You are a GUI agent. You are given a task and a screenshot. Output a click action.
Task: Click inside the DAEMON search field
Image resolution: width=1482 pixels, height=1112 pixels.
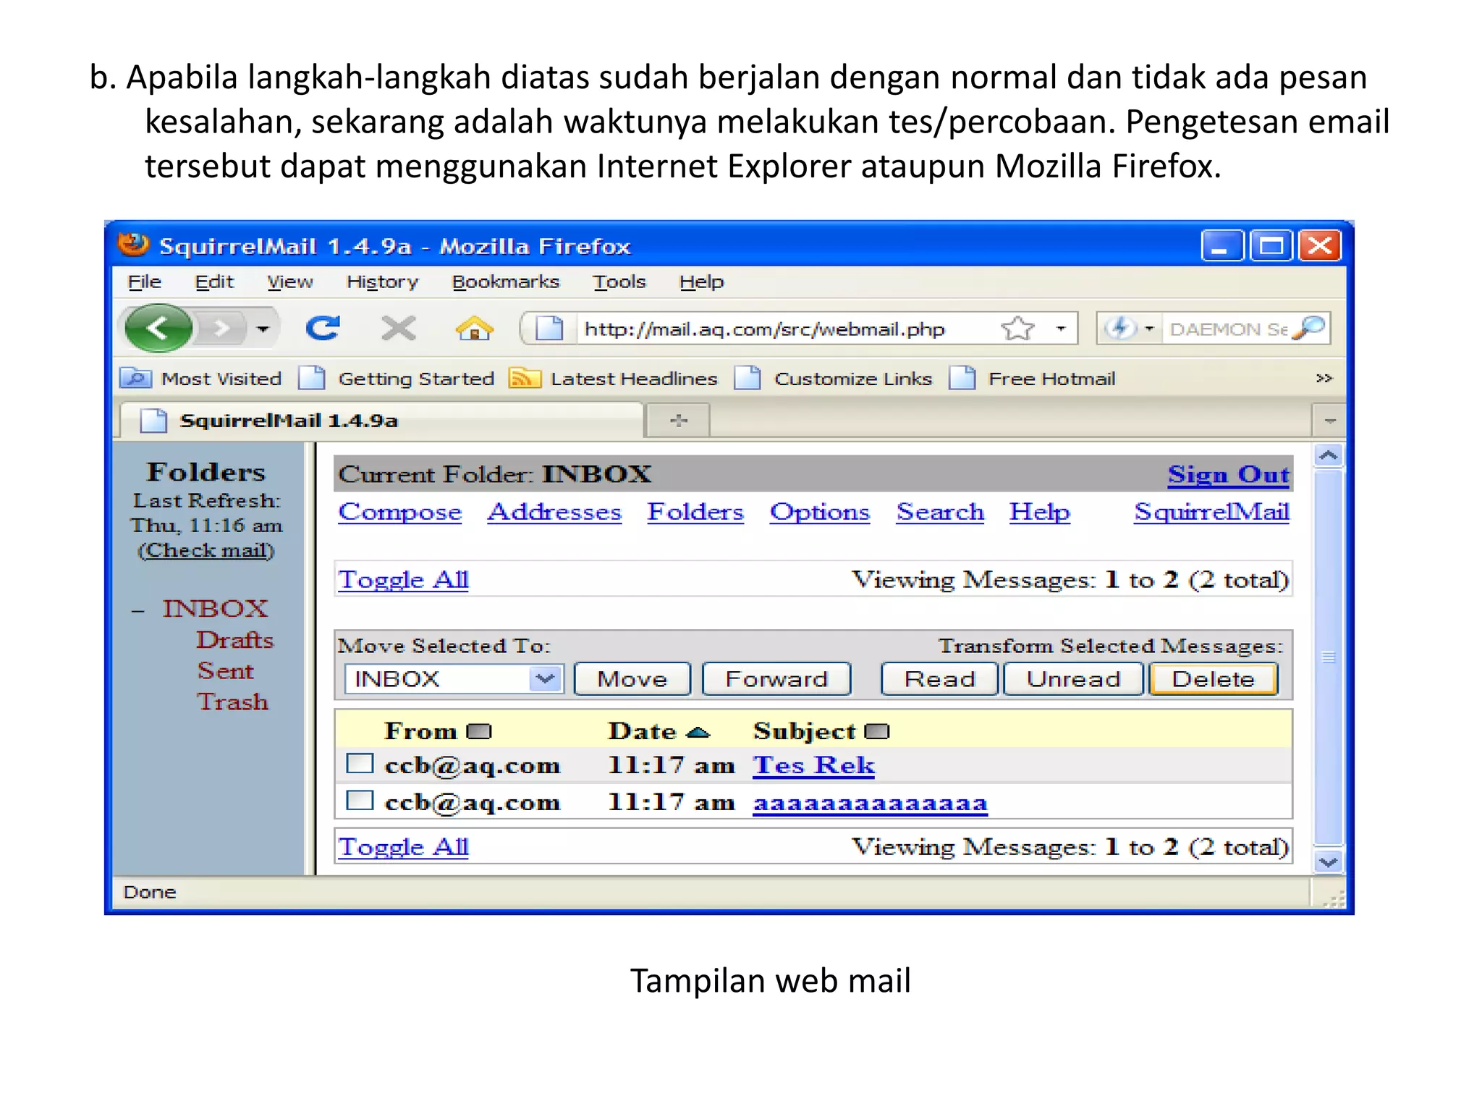pos(1228,329)
